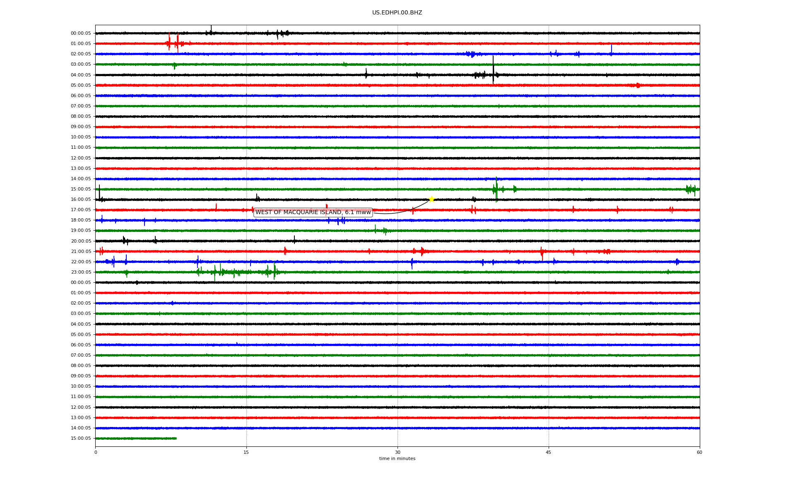Click the x-axis tick label 60
This screenshot has width=795, height=496.
click(699, 452)
